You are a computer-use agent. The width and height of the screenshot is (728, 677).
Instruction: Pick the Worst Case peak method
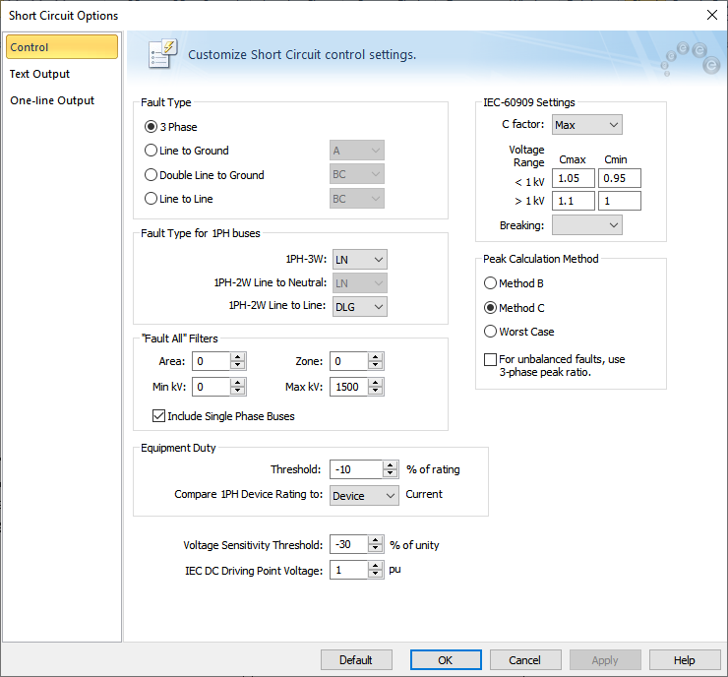coord(490,332)
